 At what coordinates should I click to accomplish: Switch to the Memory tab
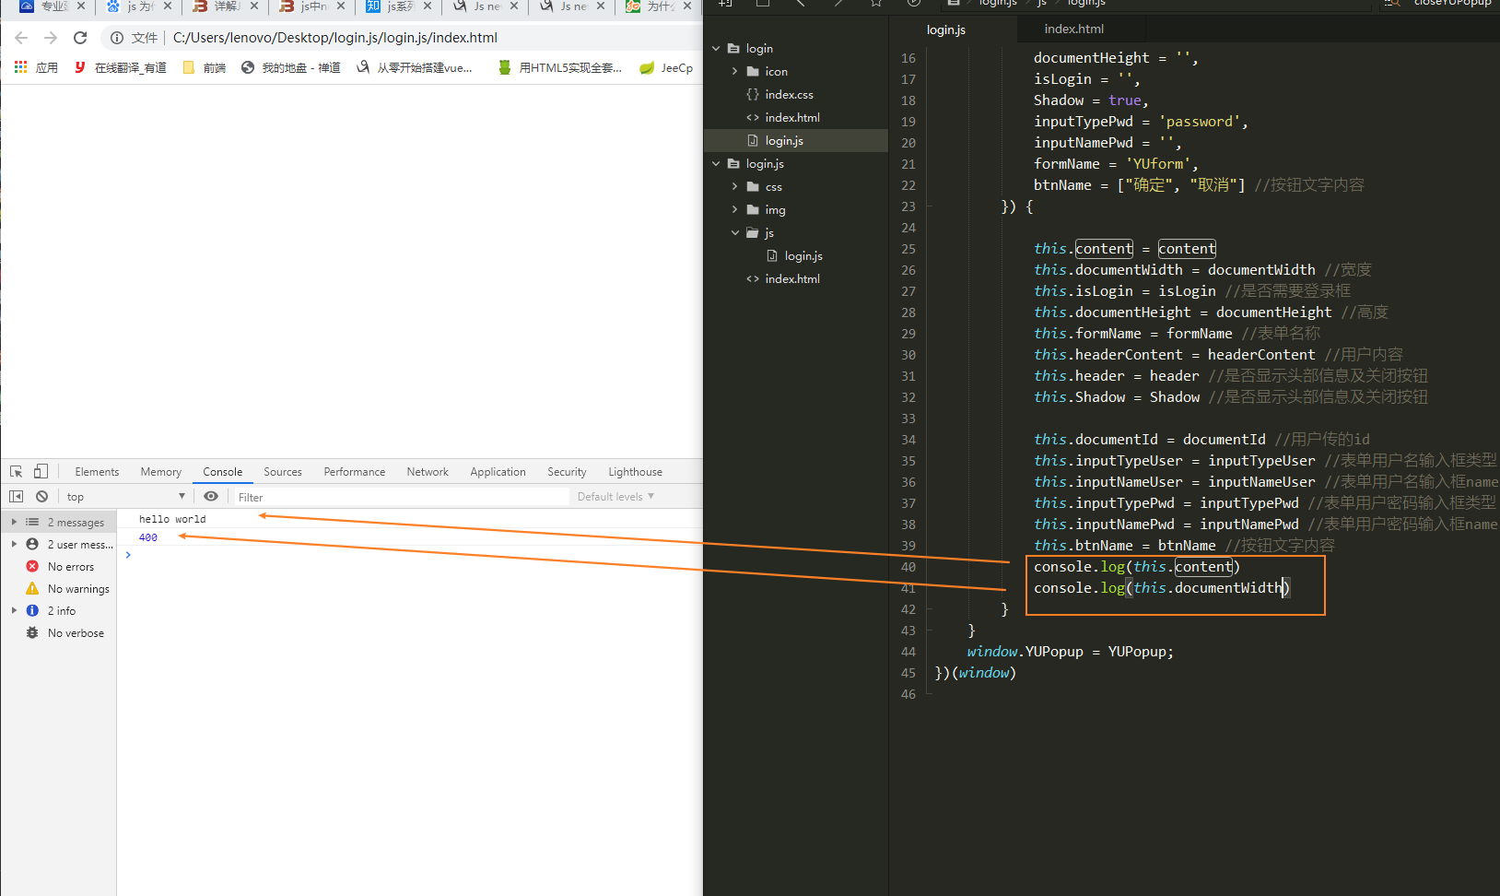point(161,471)
